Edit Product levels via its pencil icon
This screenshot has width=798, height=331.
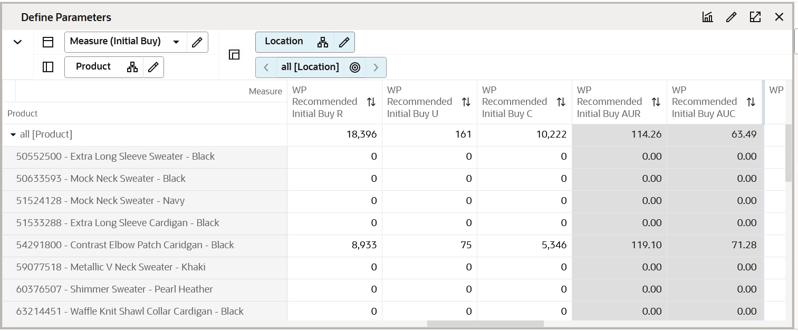[153, 67]
